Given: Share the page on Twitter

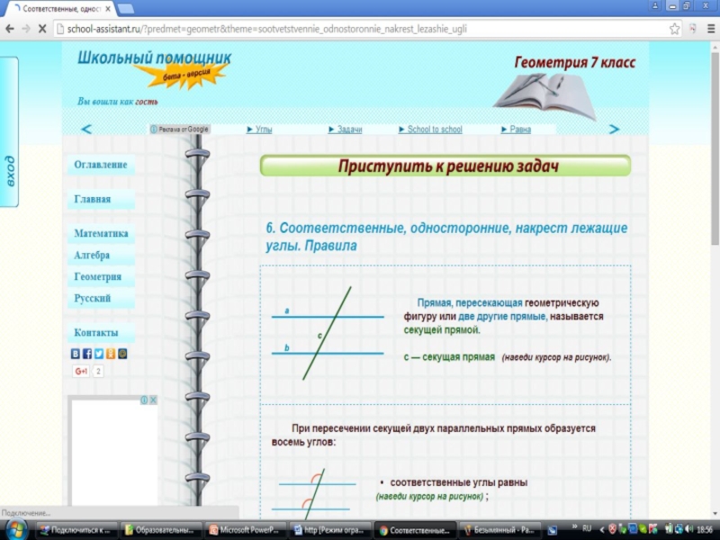Looking at the screenshot, I should click(x=99, y=354).
